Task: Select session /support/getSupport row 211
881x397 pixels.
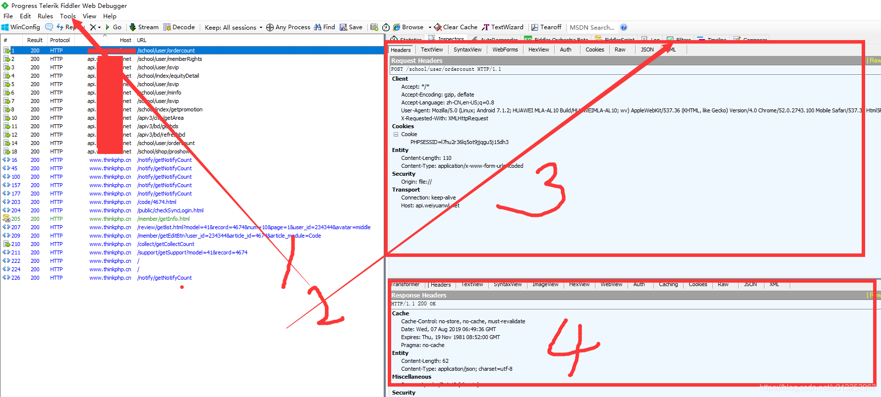Action: (192, 252)
